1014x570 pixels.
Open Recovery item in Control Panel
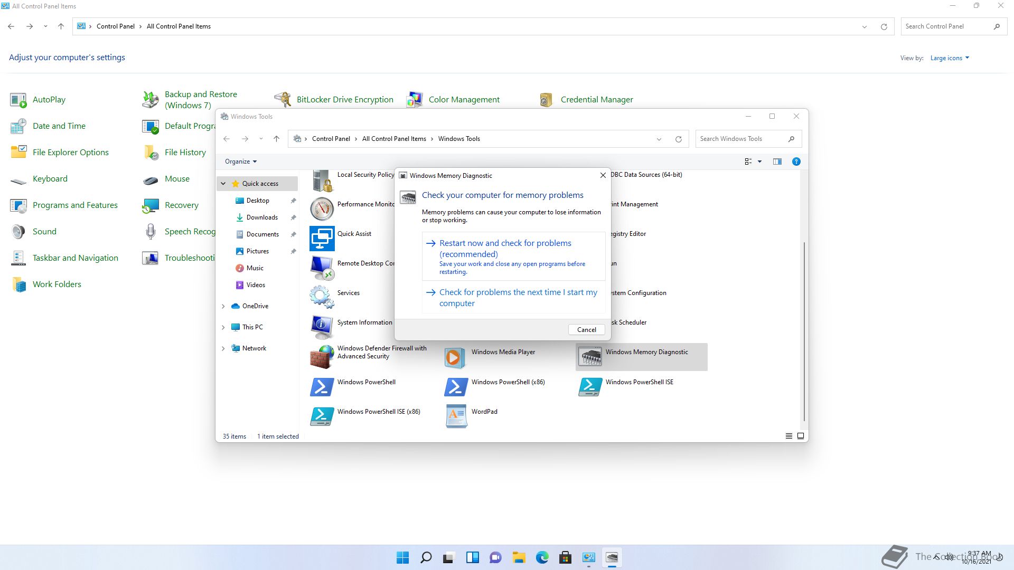[x=171, y=205]
